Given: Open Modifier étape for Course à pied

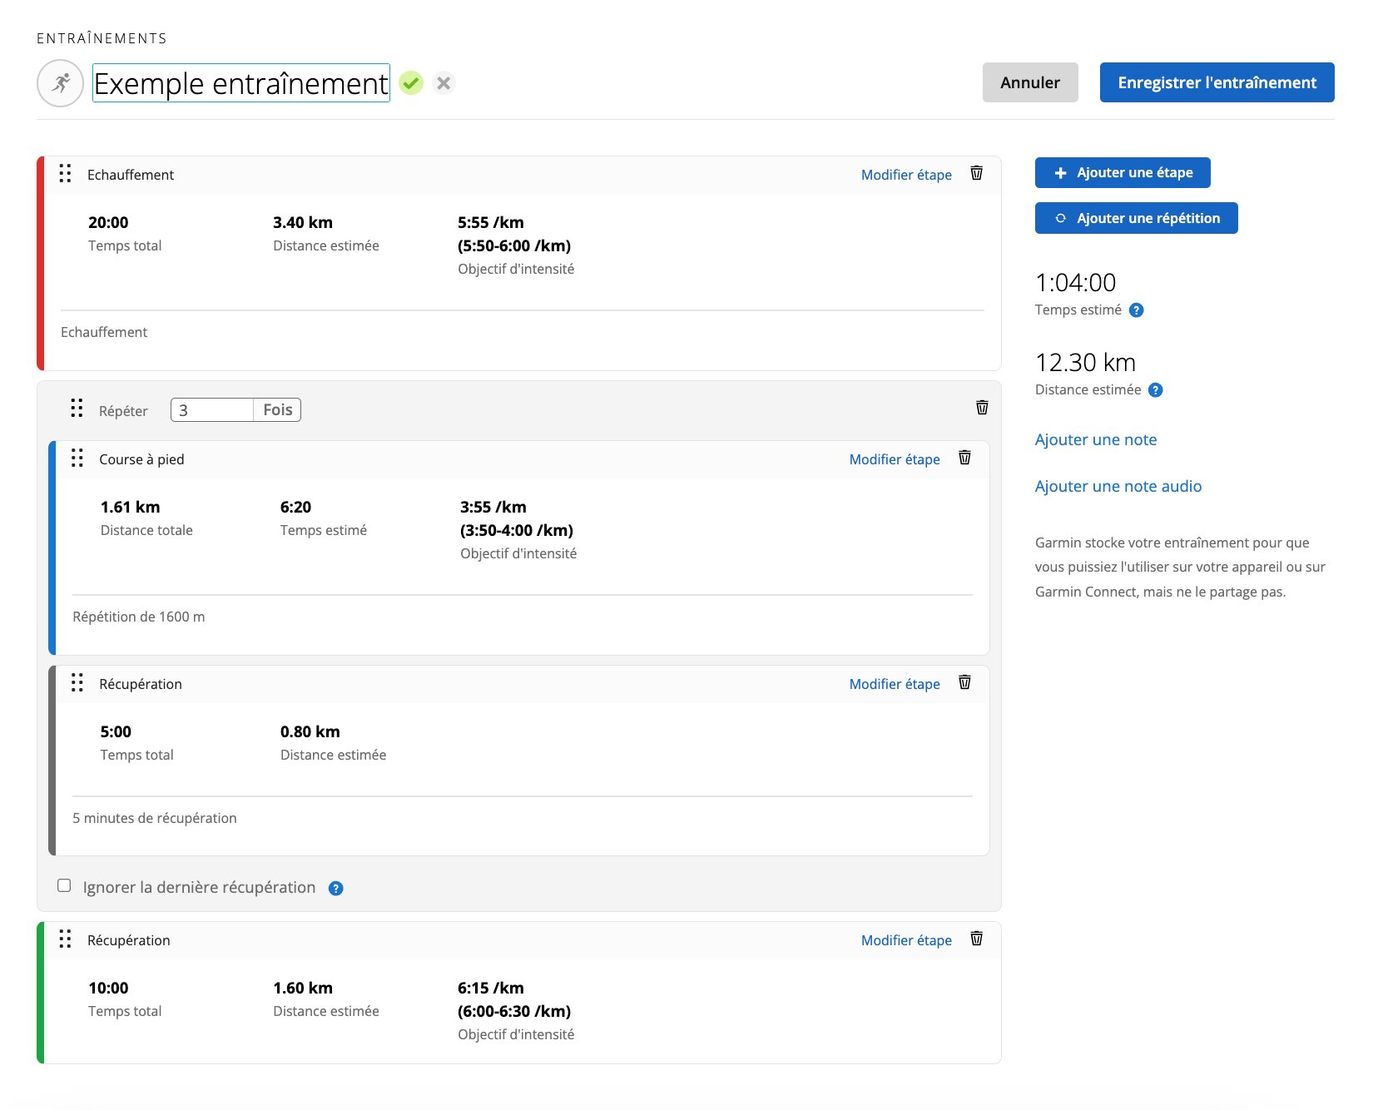Looking at the screenshot, I should click(x=895, y=459).
